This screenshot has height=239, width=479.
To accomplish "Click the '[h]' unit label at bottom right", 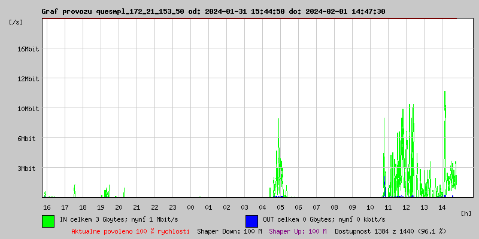I will tap(466, 213).
